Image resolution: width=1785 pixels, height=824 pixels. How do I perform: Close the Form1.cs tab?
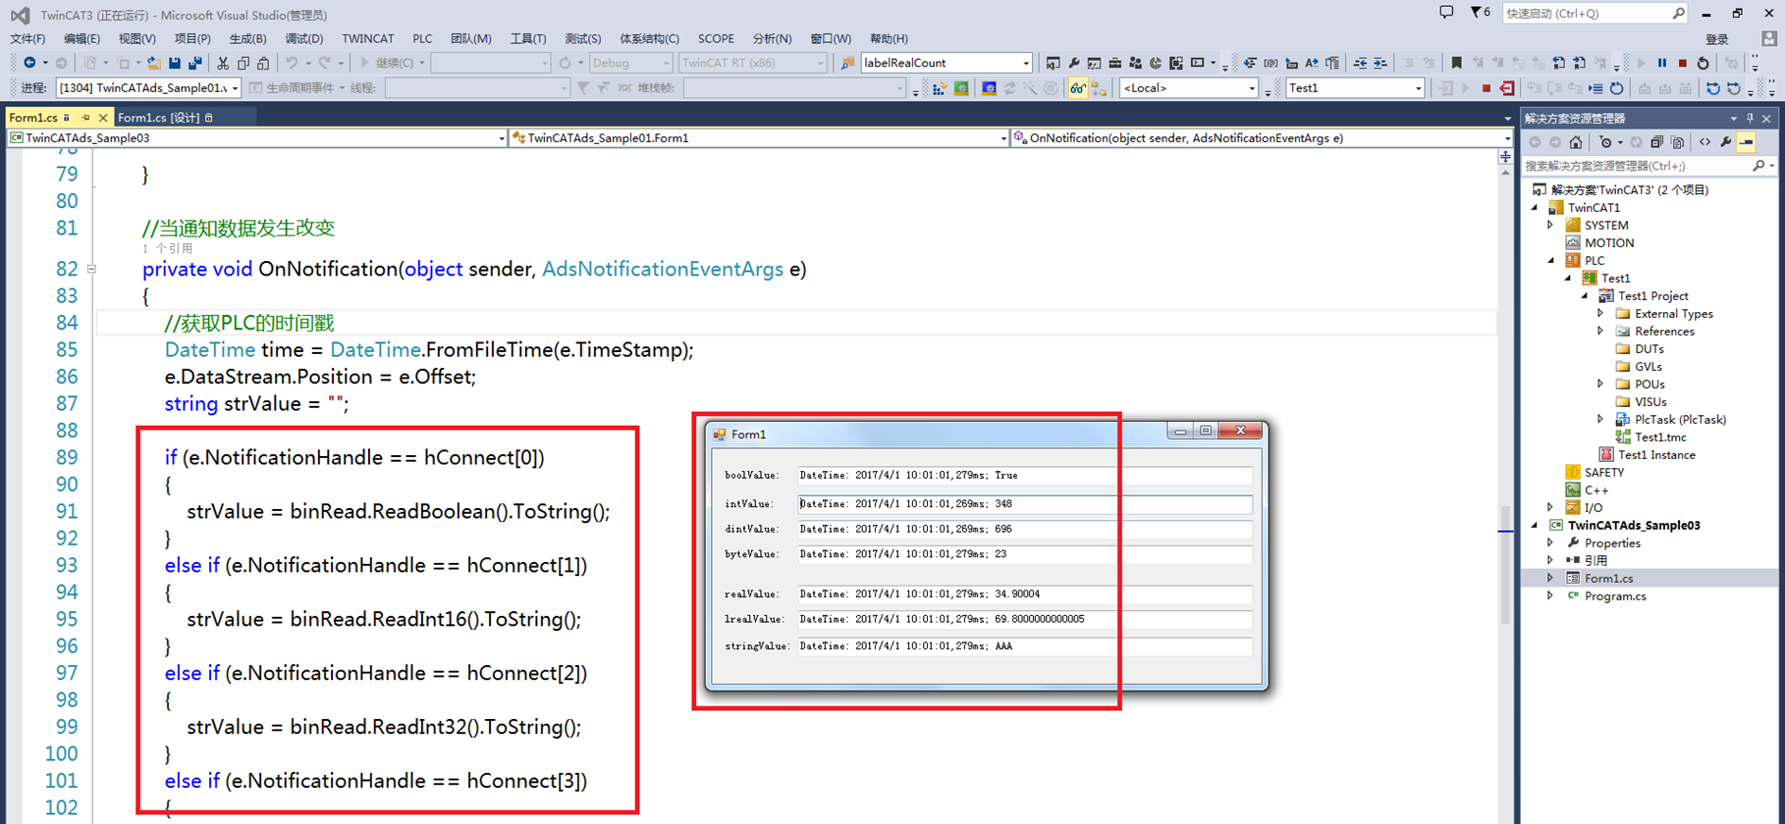[x=102, y=118]
